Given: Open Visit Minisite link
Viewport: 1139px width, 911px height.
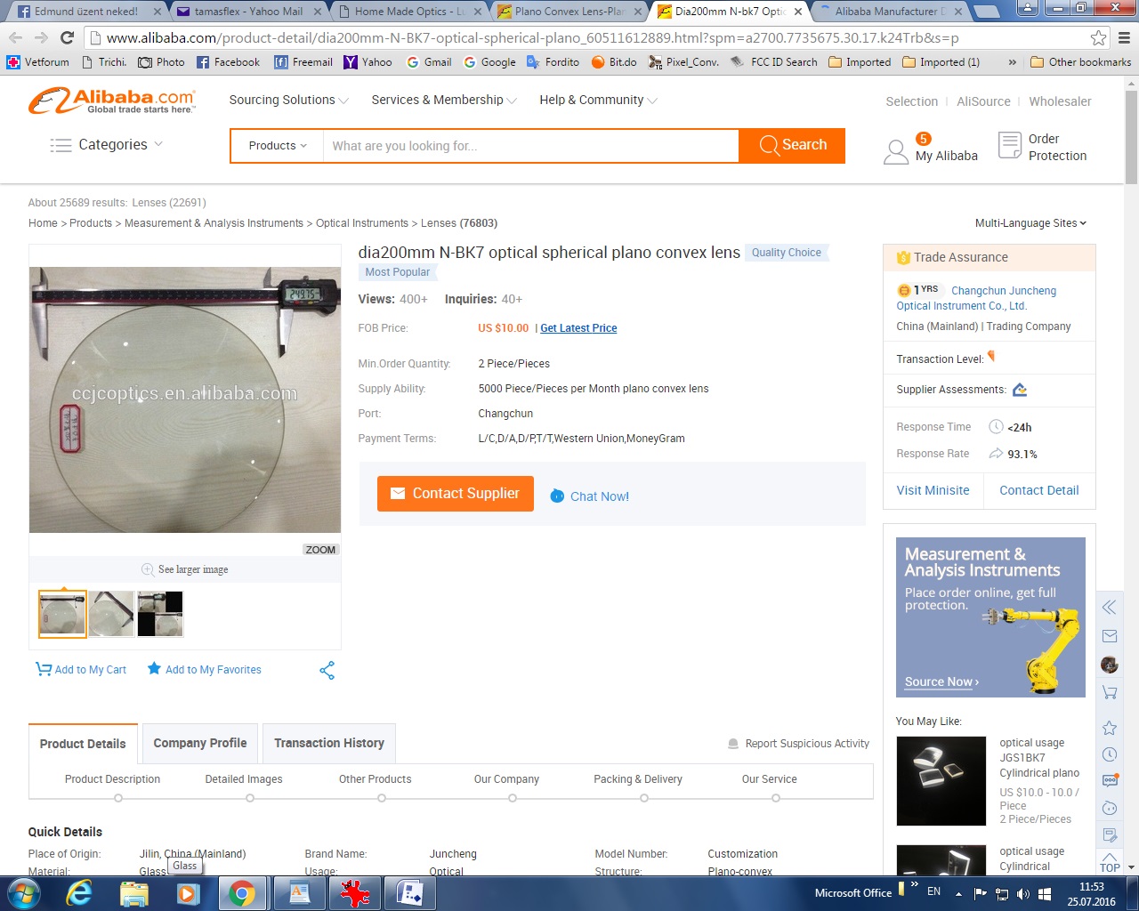Looking at the screenshot, I should click(933, 490).
